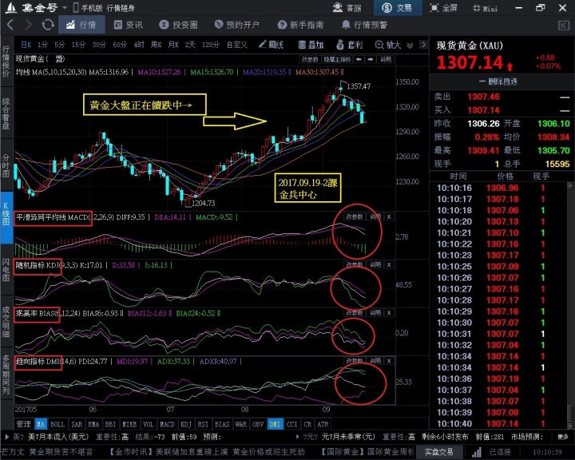Select the MACD indicator tab
The image size is (575, 460).
point(167,424)
